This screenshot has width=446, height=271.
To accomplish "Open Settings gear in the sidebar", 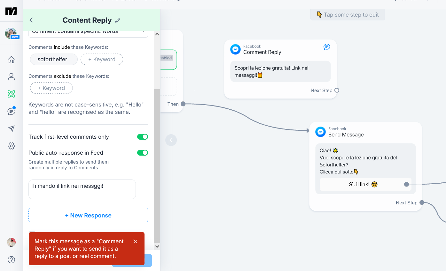I will (x=11, y=146).
